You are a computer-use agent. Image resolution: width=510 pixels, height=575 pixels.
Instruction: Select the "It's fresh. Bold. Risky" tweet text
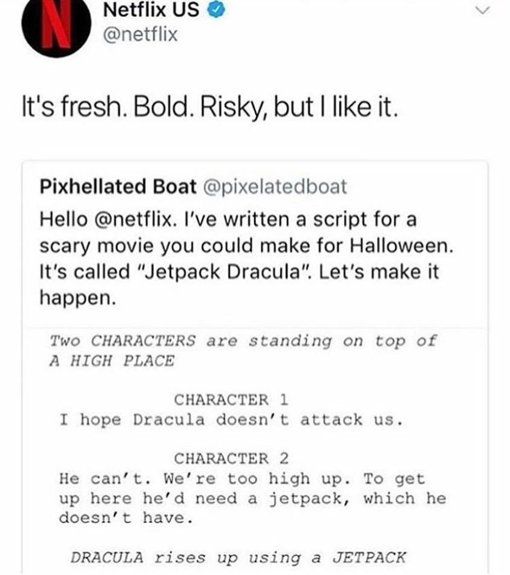coord(210,107)
